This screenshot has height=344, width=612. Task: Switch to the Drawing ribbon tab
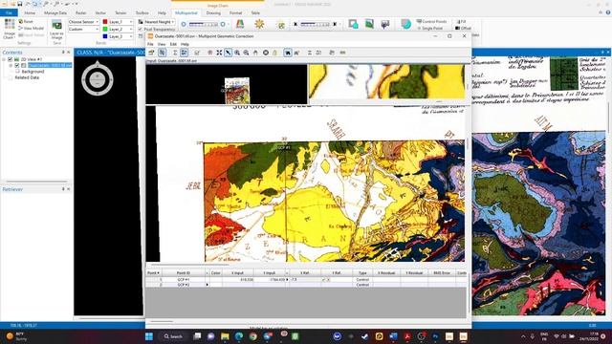click(213, 12)
